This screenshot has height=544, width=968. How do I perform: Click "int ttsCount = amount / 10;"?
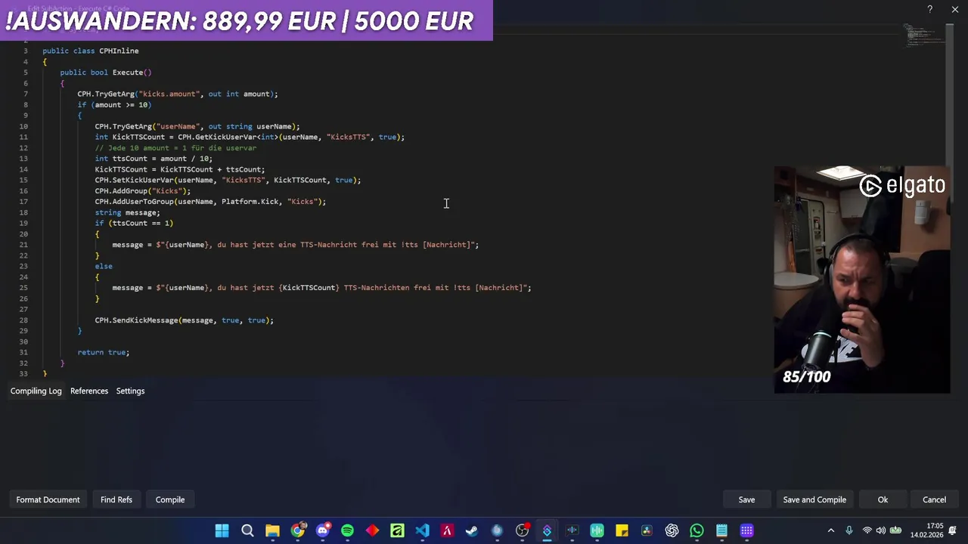point(154,159)
